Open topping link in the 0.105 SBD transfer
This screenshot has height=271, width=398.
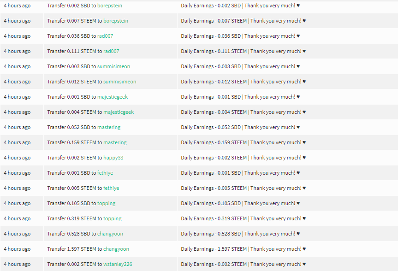pyautogui.click(x=107, y=204)
